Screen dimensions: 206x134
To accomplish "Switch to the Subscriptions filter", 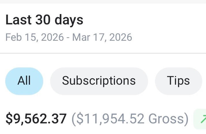I will pyautogui.click(x=99, y=81).
